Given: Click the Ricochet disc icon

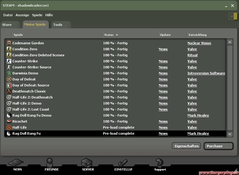Looking at the screenshot, I should [x=9, y=121].
